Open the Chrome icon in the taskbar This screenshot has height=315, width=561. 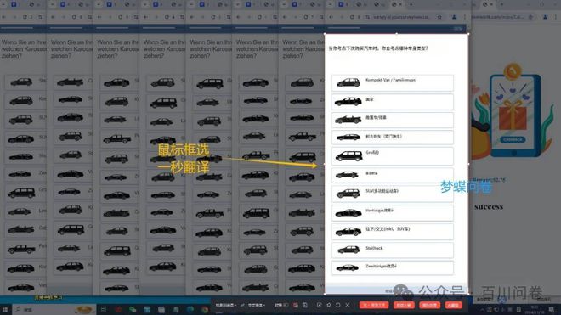pos(205,310)
